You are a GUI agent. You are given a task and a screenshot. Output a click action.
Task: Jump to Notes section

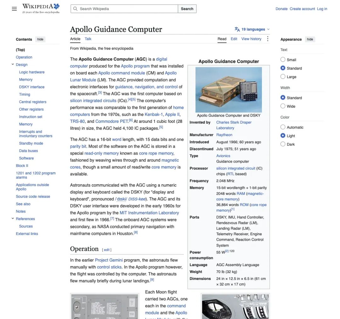[x=20, y=211]
